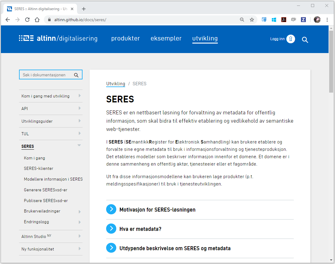This screenshot has height=264, width=335.
Task: Expand the Ny funksjonalitet sidebar section
Action: coord(80,249)
